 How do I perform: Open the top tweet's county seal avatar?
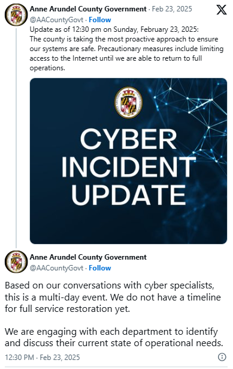(x=16, y=15)
